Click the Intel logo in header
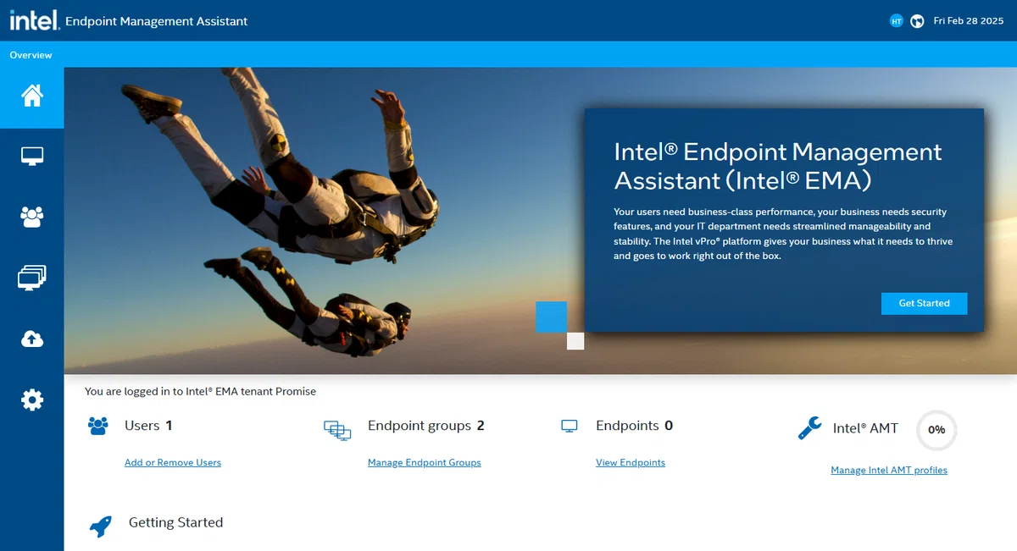1017x551 pixels. 34,20
